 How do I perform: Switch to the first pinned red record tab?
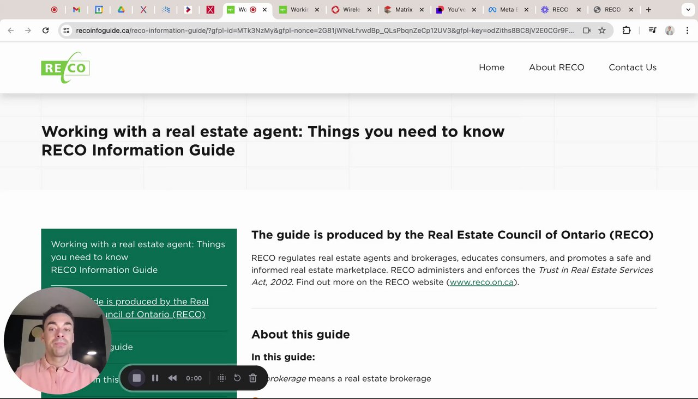coord(54,9)
